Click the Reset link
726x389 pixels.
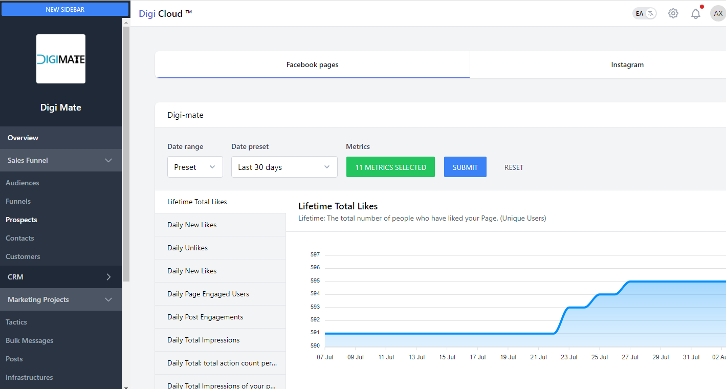point(514,167)
